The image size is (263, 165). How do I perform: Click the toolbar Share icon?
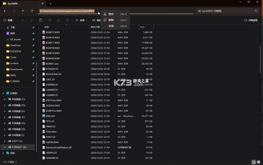[59, 20]
